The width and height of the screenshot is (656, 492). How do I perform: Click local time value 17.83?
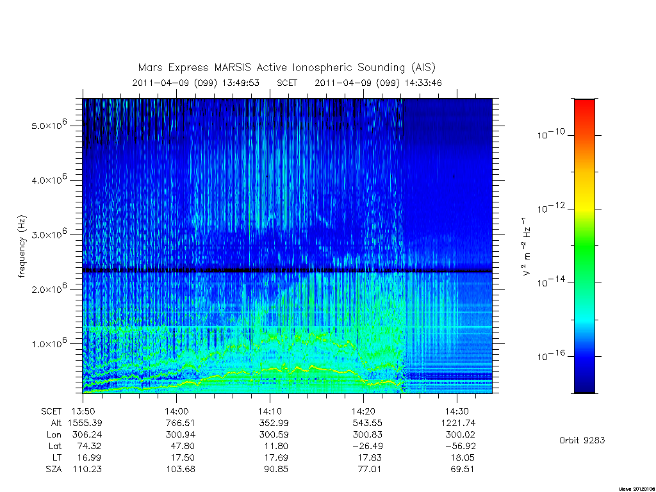tap(370, 457)
